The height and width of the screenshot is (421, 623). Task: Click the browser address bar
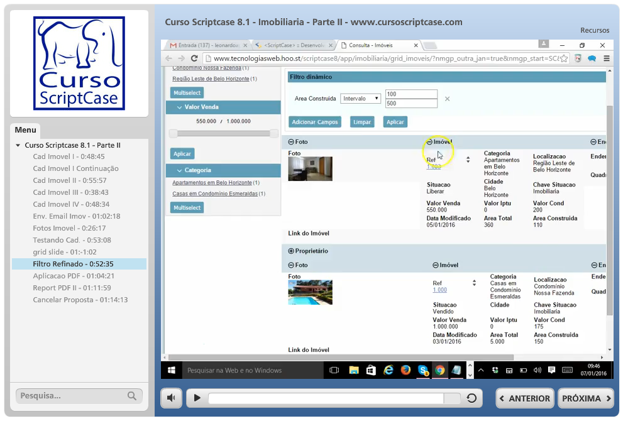click(x=382, y=58)
